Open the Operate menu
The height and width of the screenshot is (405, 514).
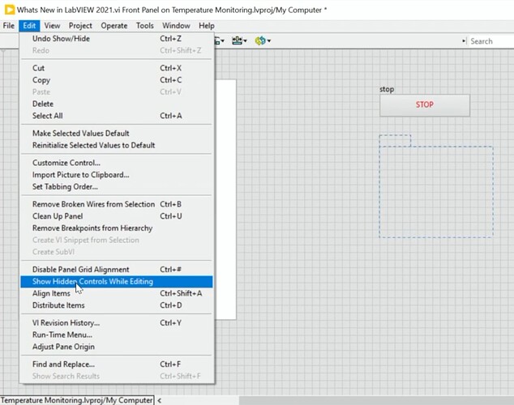pos(114,26)
